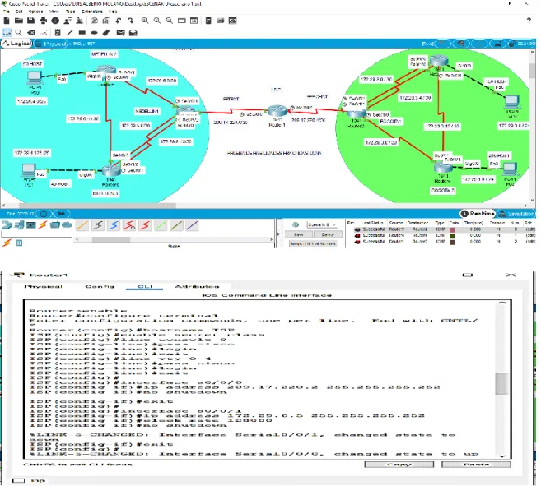541x486 pixels.
Task: Pick the blue crossover-style cable icon
Action: pyautogui.click(x=114, y=225)
